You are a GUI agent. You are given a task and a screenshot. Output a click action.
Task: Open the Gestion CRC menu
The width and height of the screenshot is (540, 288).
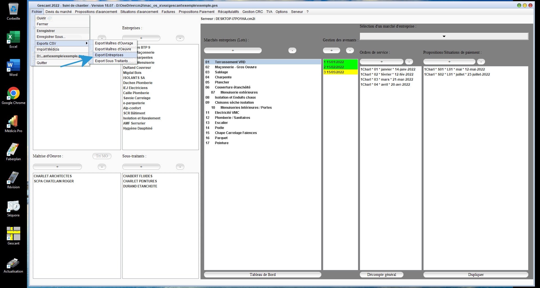(x=253, y=12)
